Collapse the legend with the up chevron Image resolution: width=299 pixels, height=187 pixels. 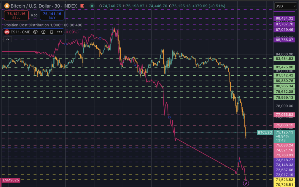(7, 39)
